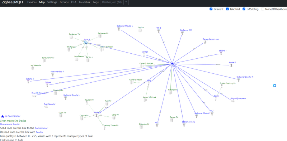This screenshot has height=141, width=287.
Task: Click the WC 3 bulb node
Action: point(157,125)
